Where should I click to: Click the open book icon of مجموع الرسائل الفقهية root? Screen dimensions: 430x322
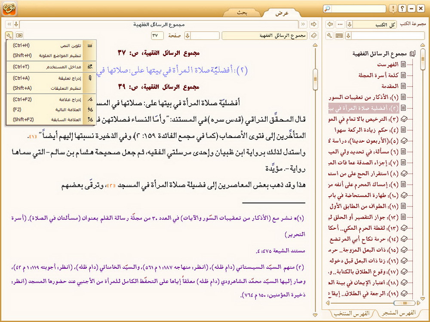(x=412, y=54)
